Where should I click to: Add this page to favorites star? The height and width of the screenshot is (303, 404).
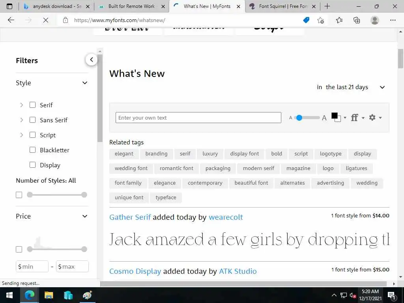tap(320, 20)
